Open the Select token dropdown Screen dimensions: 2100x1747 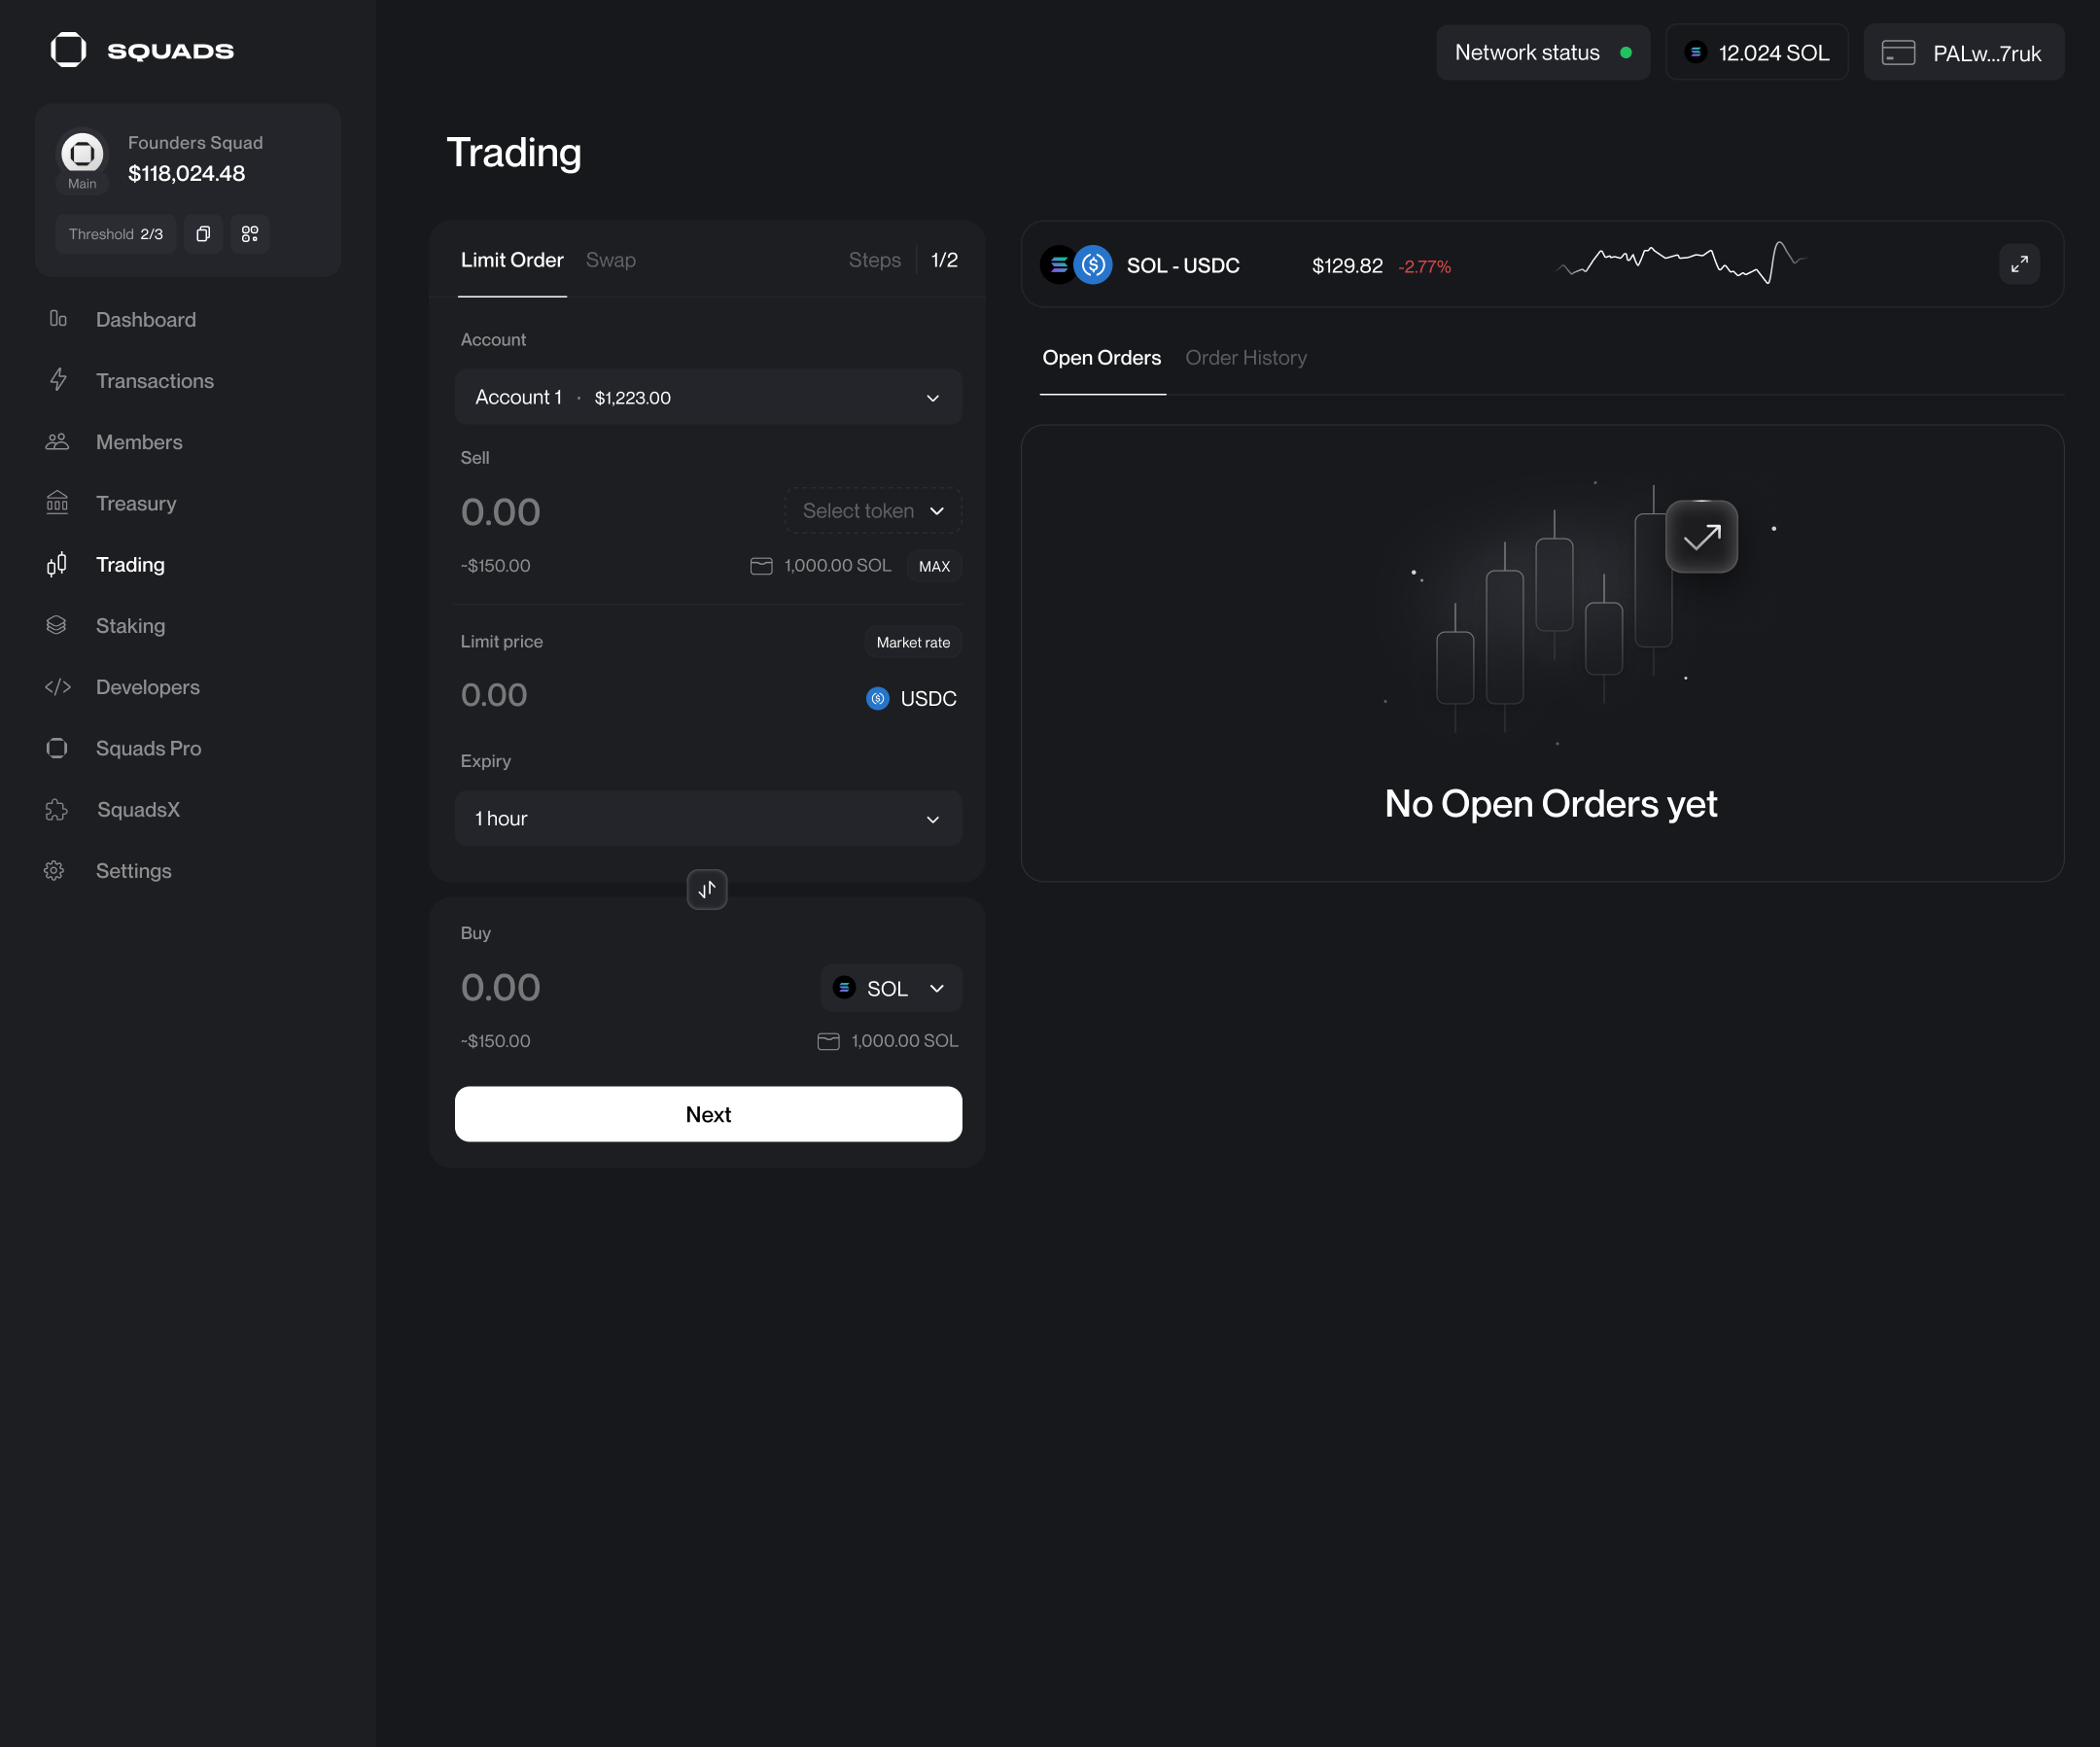click(873, 511)
